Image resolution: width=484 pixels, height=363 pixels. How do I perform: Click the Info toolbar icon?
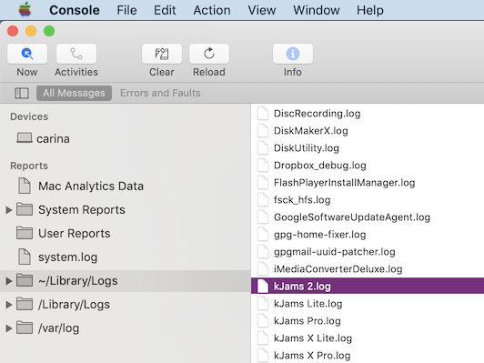point(293,54)
